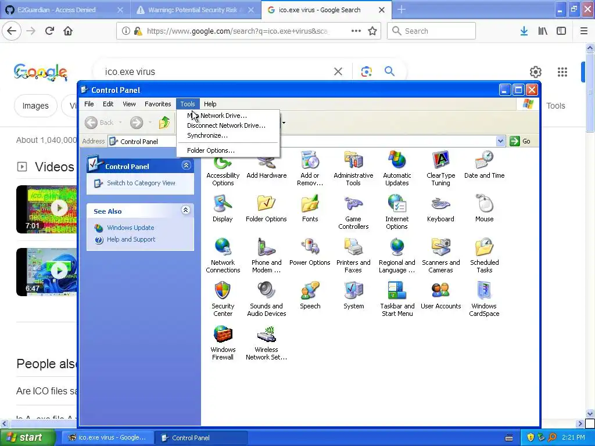This screenshot has height=446, width=595.
Task: Open Security Center icon
Action: [x=223, y=299]
